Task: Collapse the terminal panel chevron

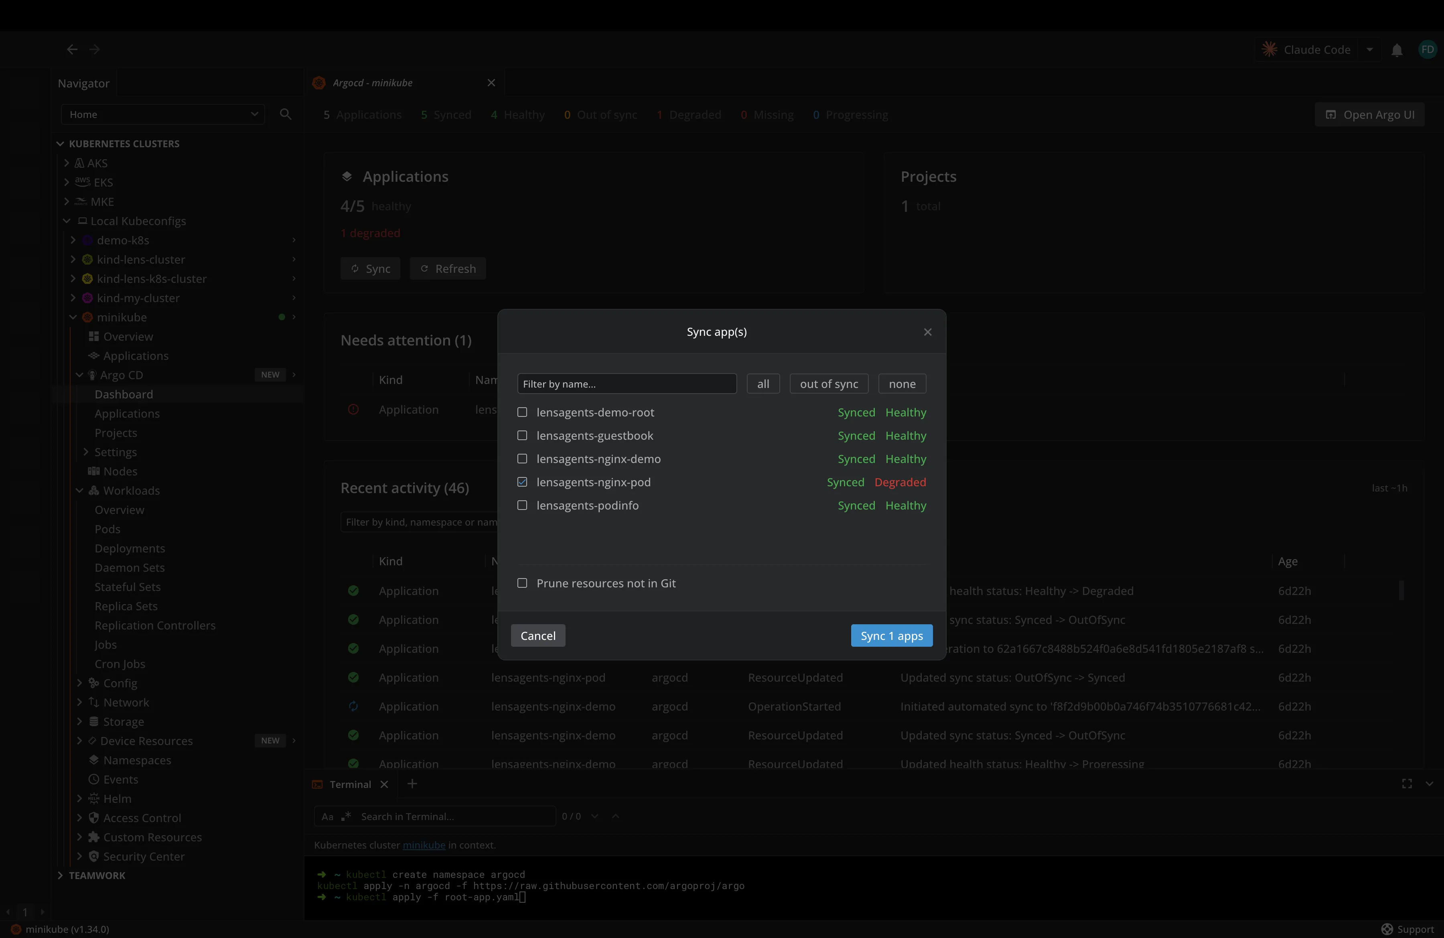Action: (1429, 783)
